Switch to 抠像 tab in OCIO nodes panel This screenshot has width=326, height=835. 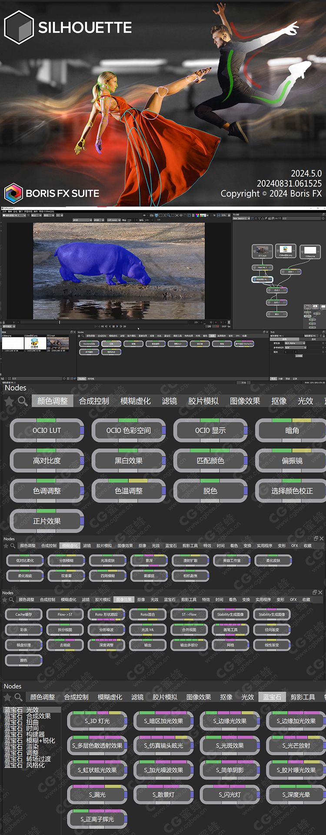pyautogui.click(x=279, y=401)
